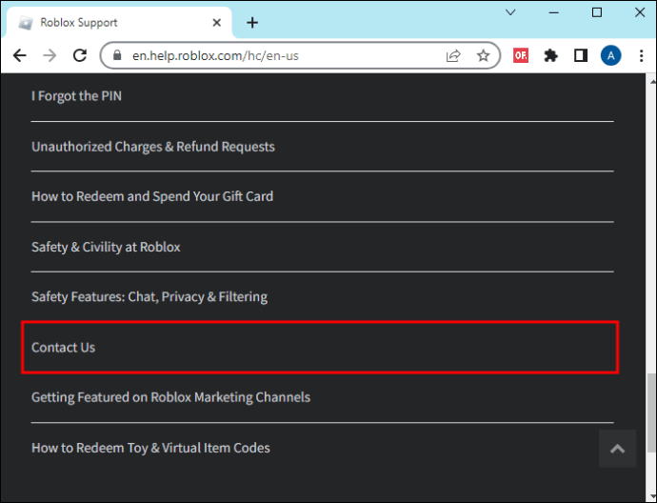Close the Roblox Support tab
Viewport: 657px width, 503px height.
[217, 23]
